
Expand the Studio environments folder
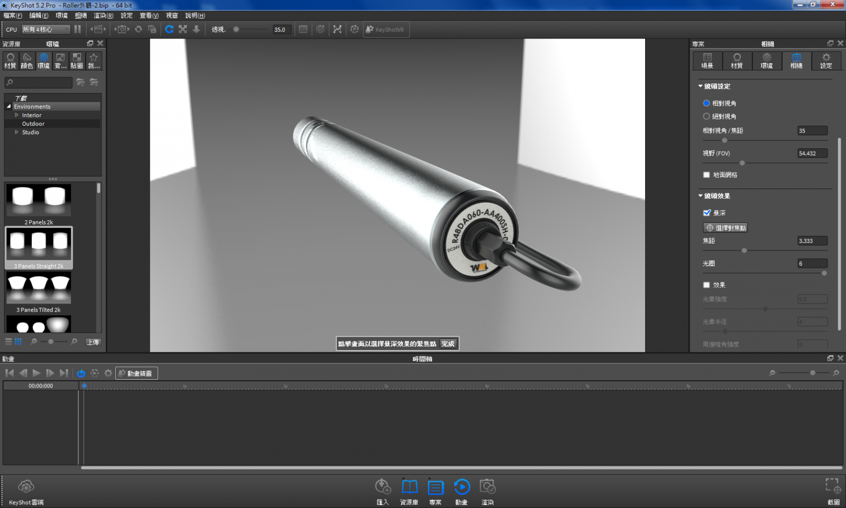(17, 132)
